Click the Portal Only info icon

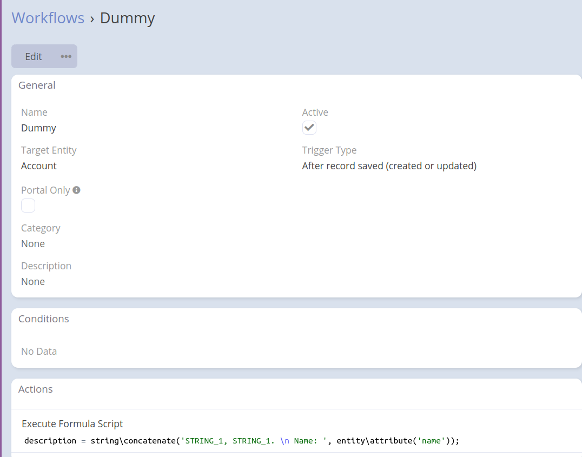(x=76, y=190)
